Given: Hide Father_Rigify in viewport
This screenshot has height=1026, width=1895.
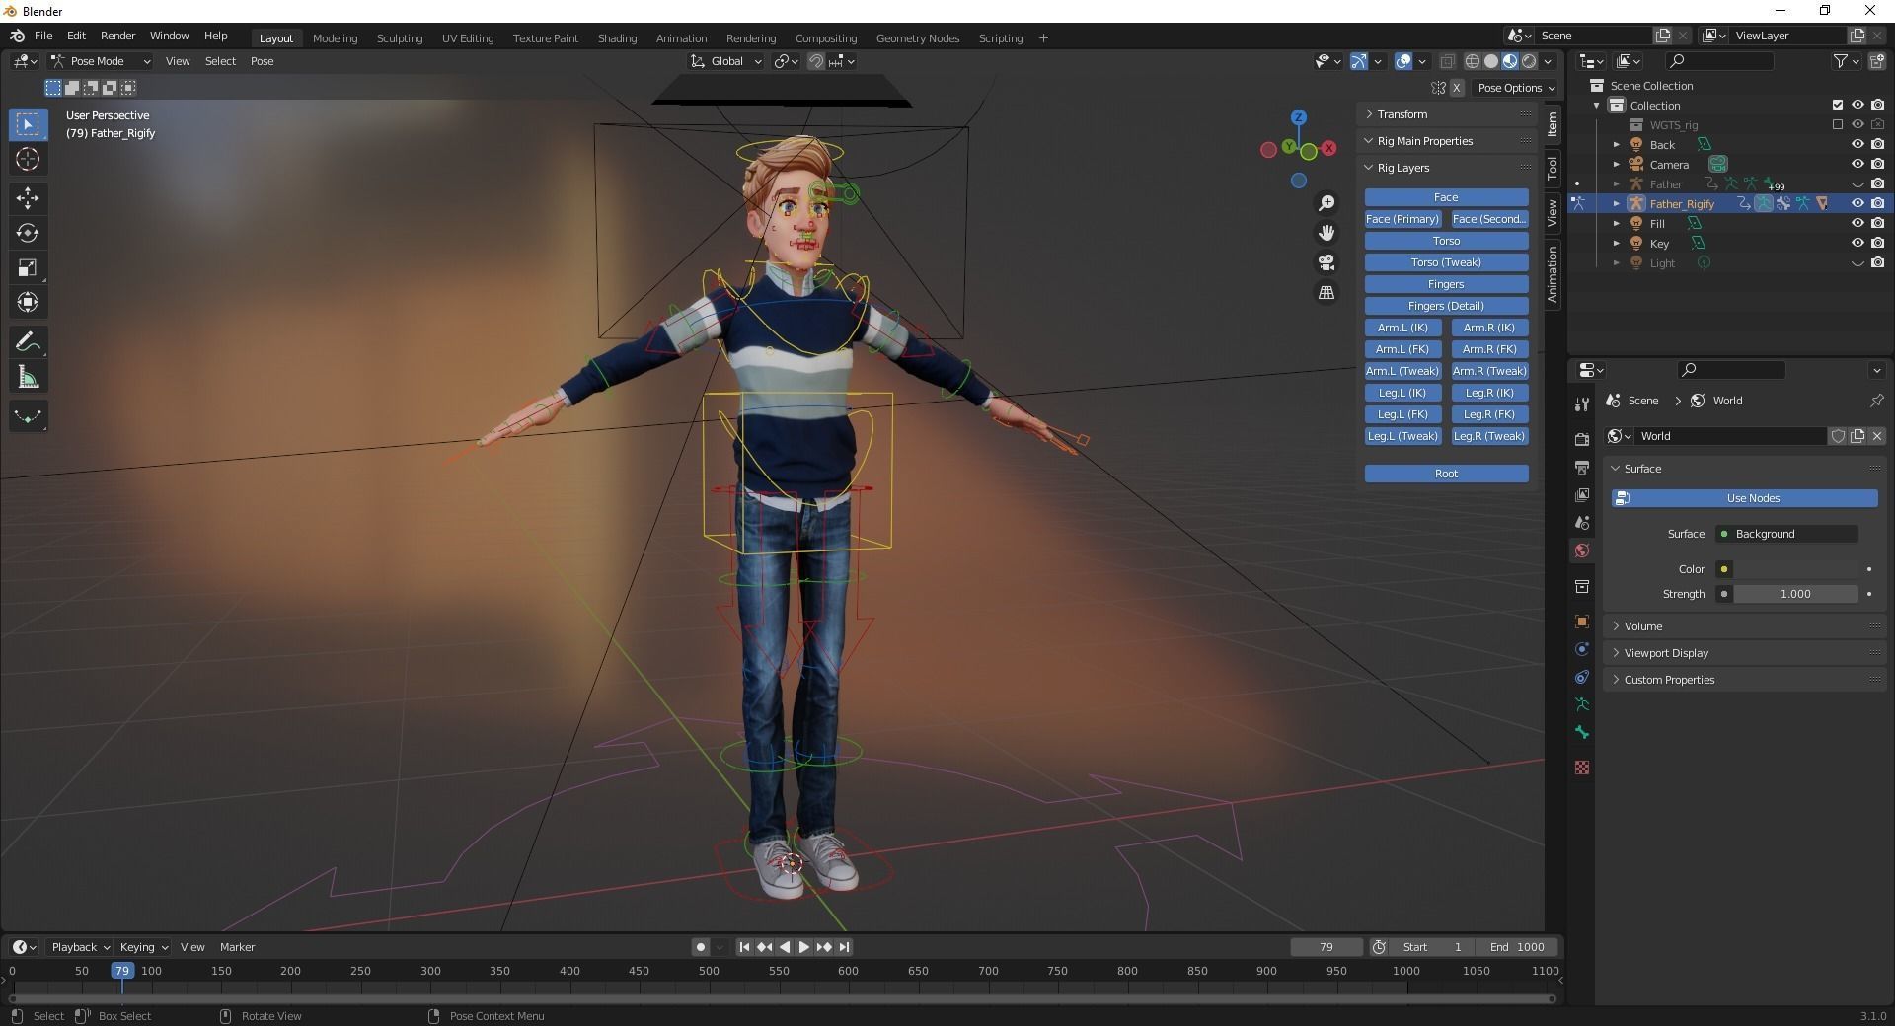Looking at the screenshot, I should pos(1857,203).
